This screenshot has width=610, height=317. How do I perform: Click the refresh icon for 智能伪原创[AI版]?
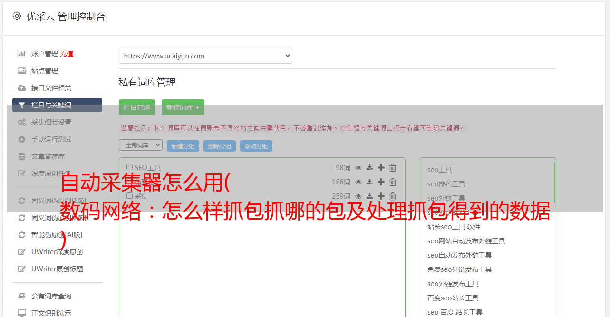[21, 235]
